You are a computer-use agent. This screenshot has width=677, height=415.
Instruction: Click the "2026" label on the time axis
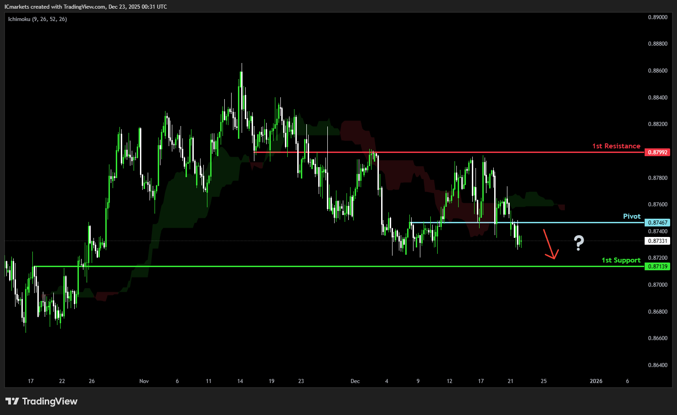pyautogui.click(x=596, y=381)
